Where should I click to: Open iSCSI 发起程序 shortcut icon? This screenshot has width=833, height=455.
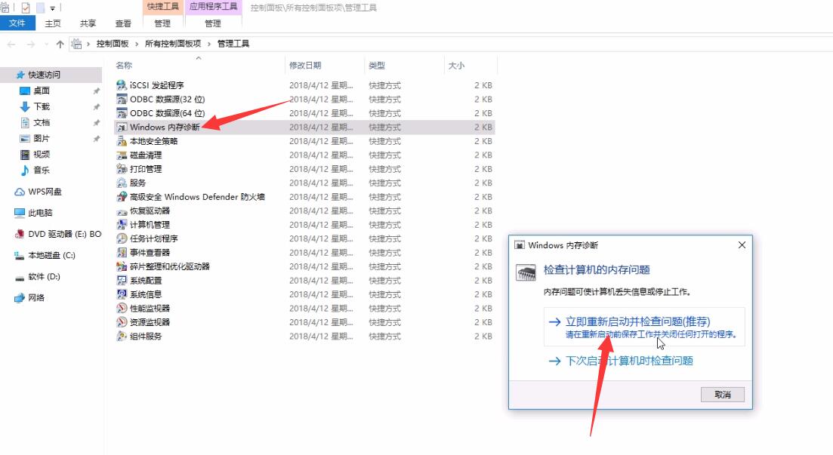click(122, 85)
